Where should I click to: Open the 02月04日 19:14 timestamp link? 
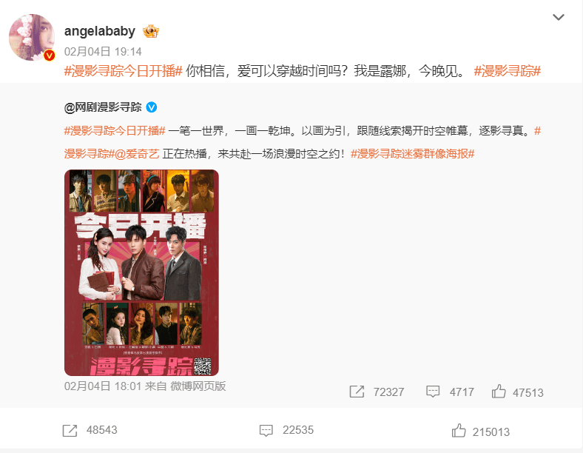pos(103,51)
